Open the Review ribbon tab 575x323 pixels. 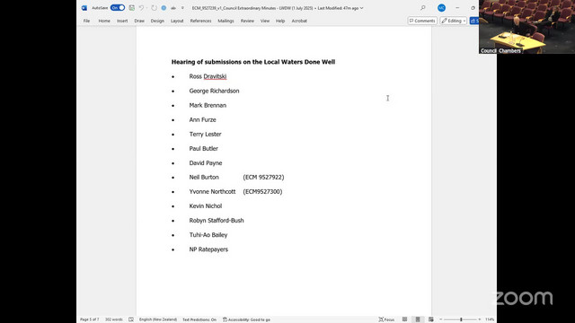point(247,21)
